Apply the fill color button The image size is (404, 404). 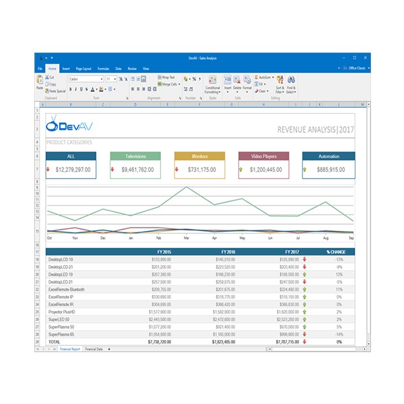coord(101,89)
